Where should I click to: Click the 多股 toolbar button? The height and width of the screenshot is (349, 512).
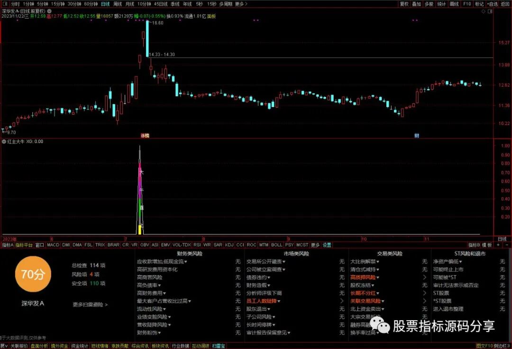[429, 4]
